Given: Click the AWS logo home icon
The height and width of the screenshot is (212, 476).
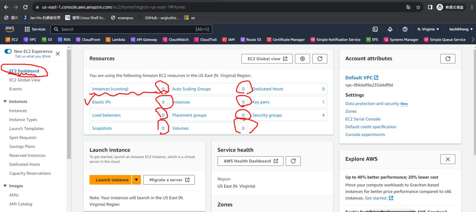Looking at the screenshot, I should click(10, 29).
